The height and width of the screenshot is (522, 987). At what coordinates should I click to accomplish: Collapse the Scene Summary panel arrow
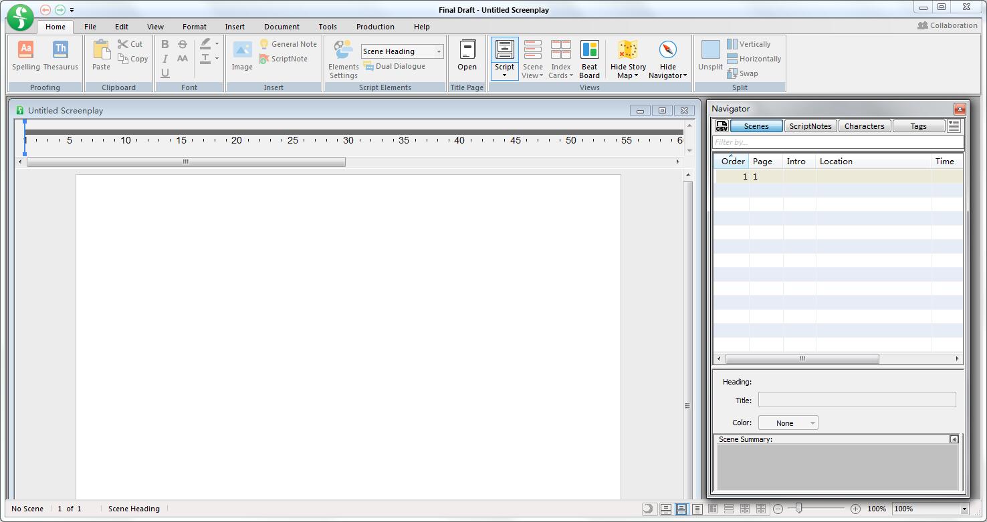[x=954, y=439]
